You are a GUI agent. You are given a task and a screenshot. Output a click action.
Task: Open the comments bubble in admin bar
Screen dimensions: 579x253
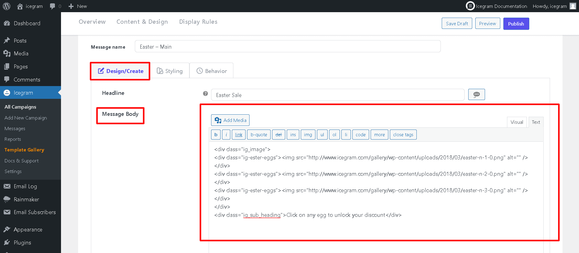52,6
